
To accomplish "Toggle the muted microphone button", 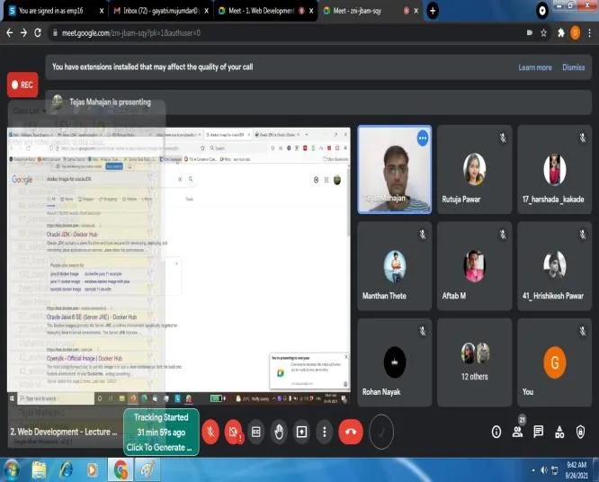I will tap(210, 432).
